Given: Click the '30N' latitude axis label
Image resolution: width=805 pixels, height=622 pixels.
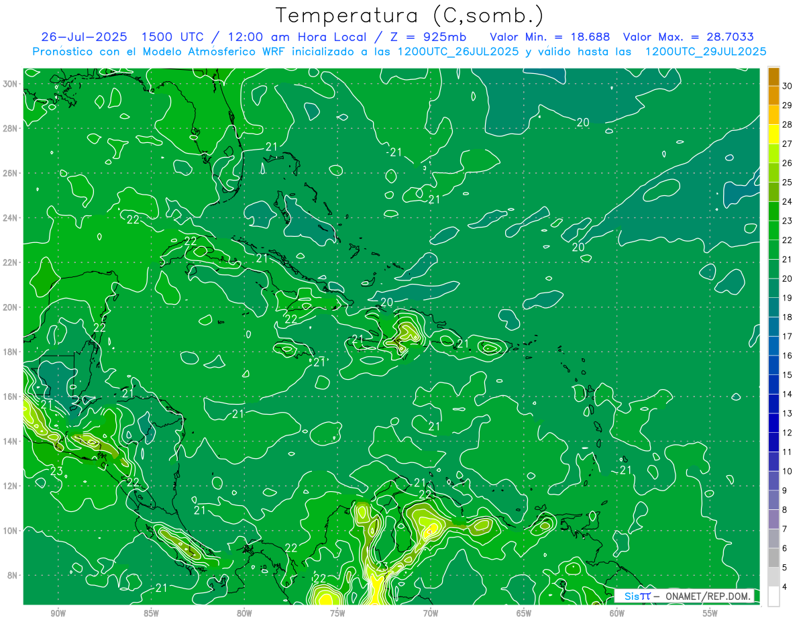Looking at the screenshot, I should pos(11,84).
